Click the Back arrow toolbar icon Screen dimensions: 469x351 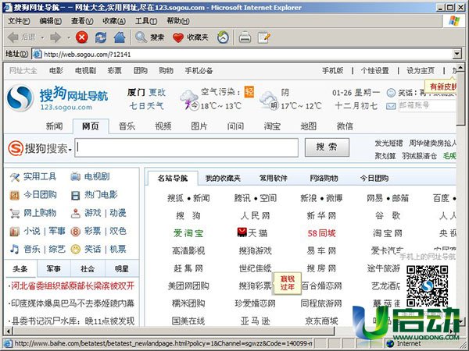13,37
